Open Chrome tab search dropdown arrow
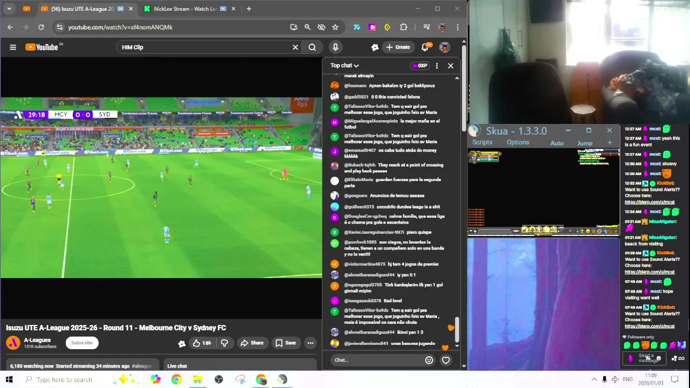 (x=10, y=9)
